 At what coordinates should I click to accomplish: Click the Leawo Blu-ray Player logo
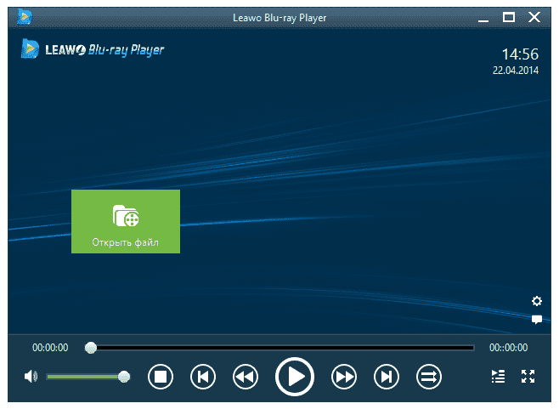click(x=93, y=49)
